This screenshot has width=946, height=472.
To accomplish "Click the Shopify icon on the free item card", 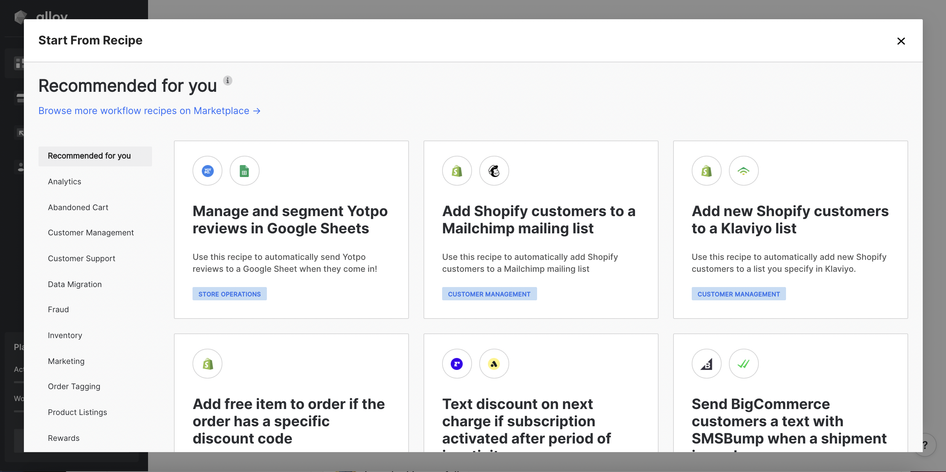I will tap(207, 364).
